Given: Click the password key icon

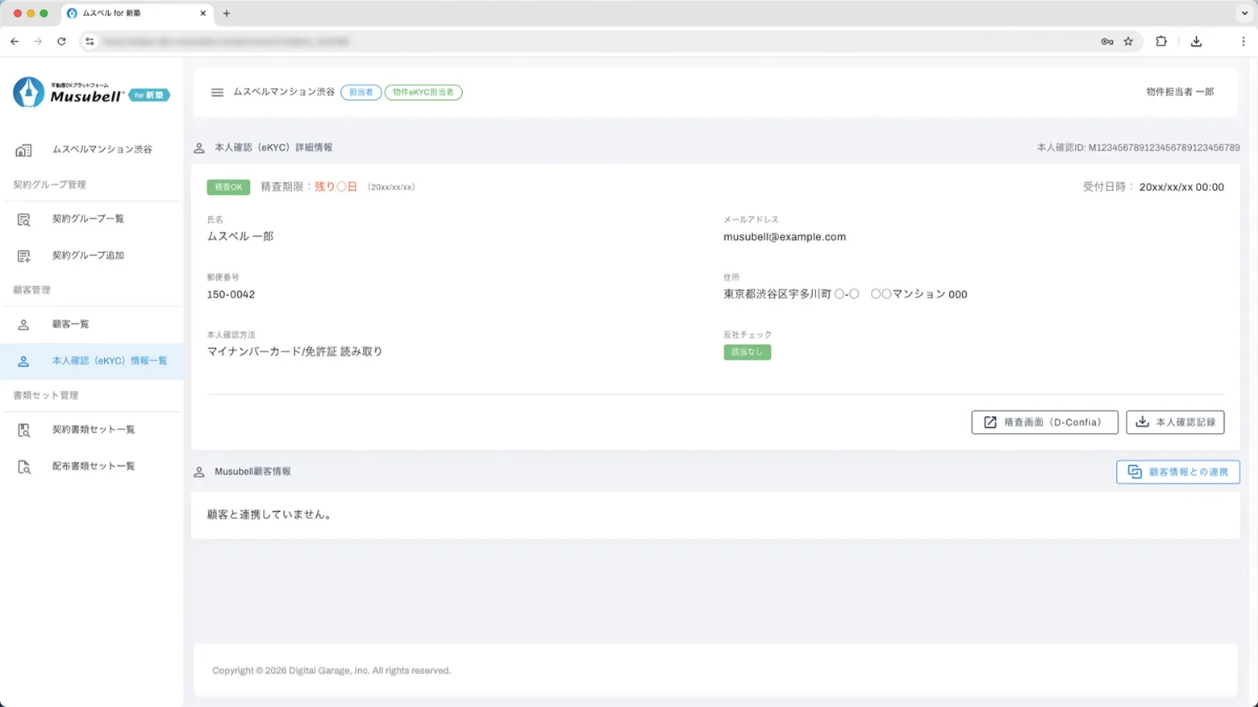Looking at the screenshot, I should click(1107, 42).
